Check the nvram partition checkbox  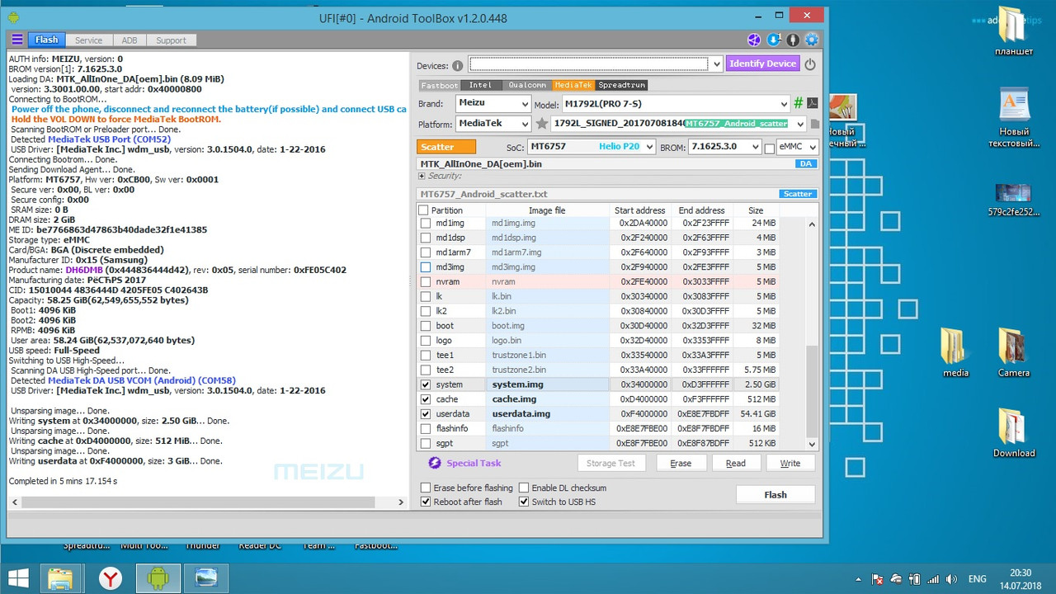(426, 281)
